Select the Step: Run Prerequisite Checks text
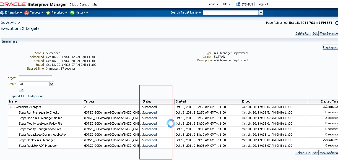The image size is (338, 160). point(39,112)
